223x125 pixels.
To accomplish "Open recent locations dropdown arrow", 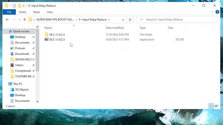I will point(20,19).
